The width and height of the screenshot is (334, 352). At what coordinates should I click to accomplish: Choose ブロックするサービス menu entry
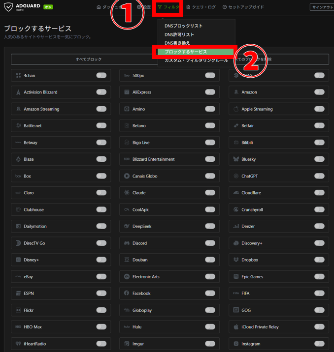[196, 52]
